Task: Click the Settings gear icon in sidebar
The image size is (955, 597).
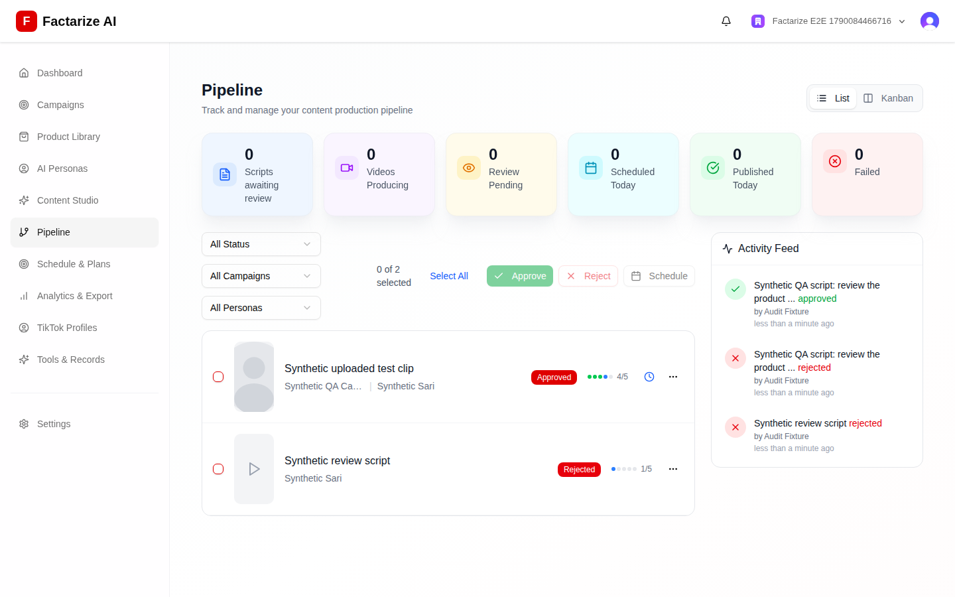Action: tap(24, 424)
